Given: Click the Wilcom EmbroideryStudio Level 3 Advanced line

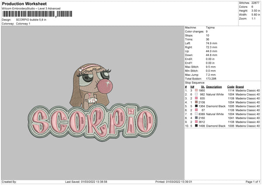Looking at the screenshot, I should click(31, 9).
